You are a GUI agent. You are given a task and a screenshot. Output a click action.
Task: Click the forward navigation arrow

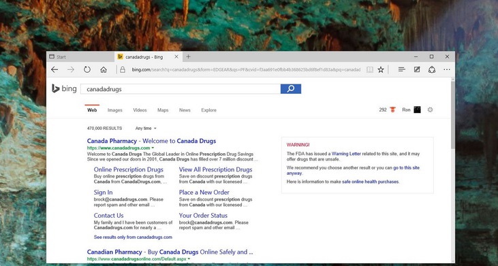[70, 70]
